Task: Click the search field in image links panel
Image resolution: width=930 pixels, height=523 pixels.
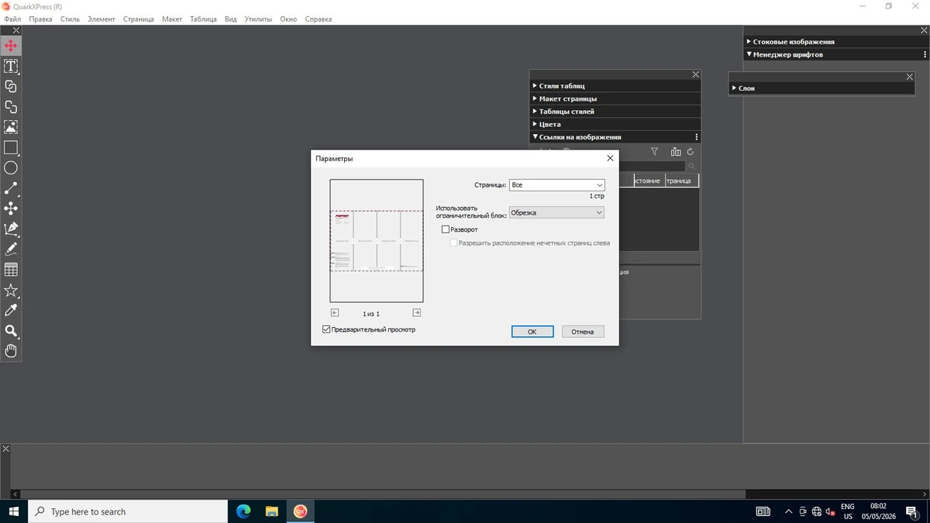Action: pos(651,166)
